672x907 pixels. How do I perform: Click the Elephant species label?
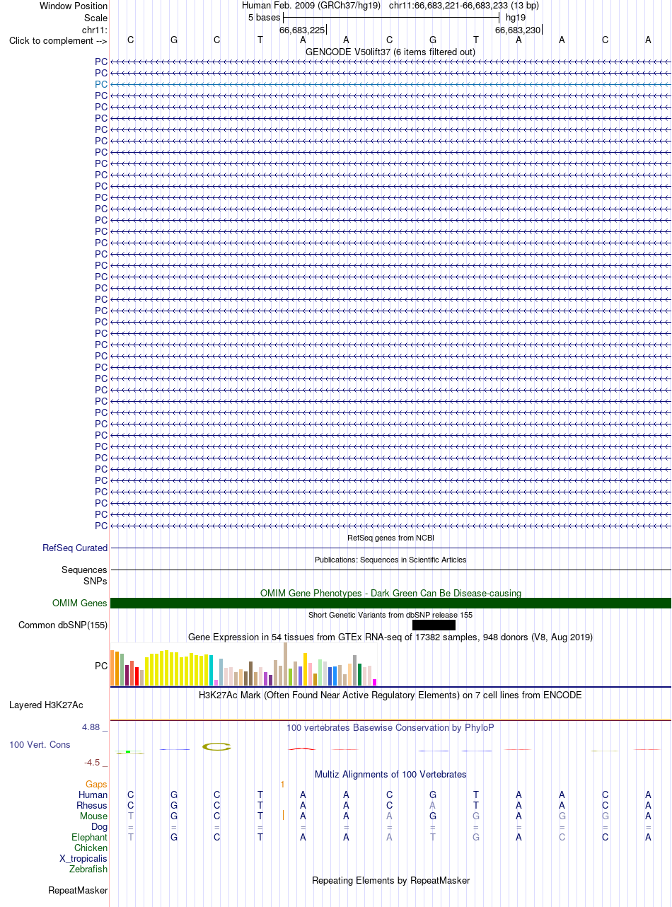[90, 837]
